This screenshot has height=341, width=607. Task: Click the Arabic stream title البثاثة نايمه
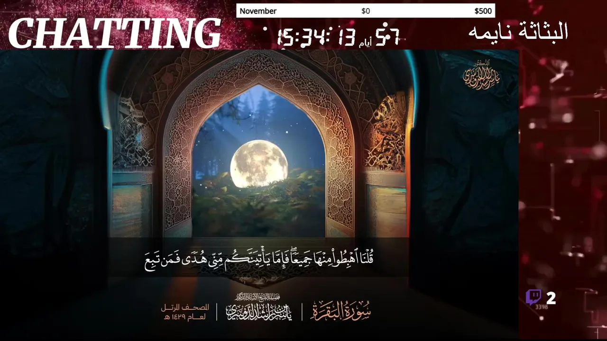coord(518,32)
